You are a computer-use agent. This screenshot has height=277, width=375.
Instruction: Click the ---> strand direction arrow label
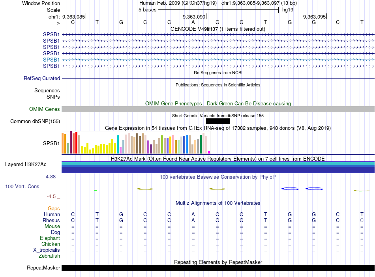click(56, 23)
